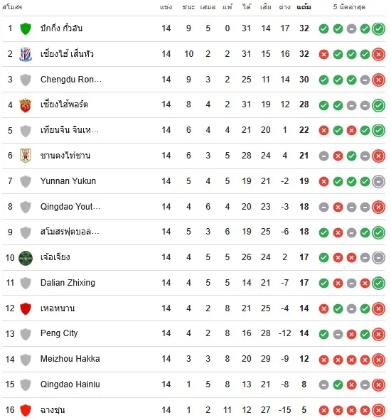Click the red shield crest of the 16th-place team
This screenshot has width=391, height=420.
click(x=26, y=410)
